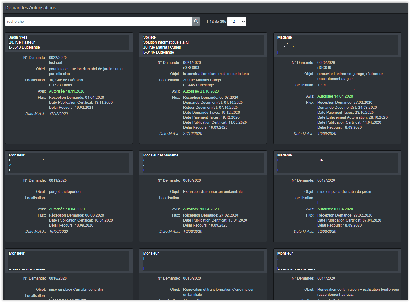Viewport: 410px width, 302px height.
Task: Click the 'test cert' reference text
Action: [x=56, y=63]
